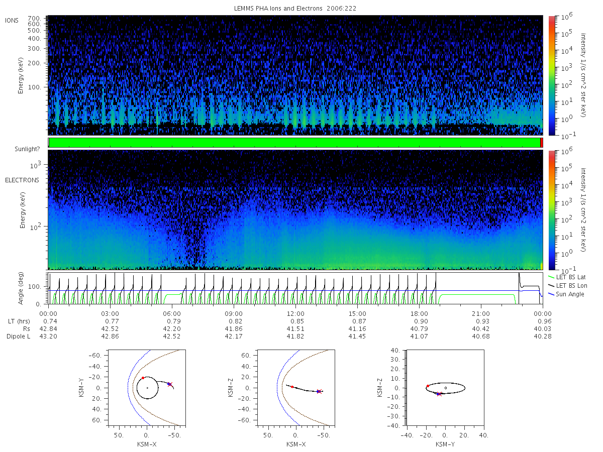The width and height of the screenshot is (603, 452).
Task: Click the ions spectrogram panel
Action: click(295, 75)
